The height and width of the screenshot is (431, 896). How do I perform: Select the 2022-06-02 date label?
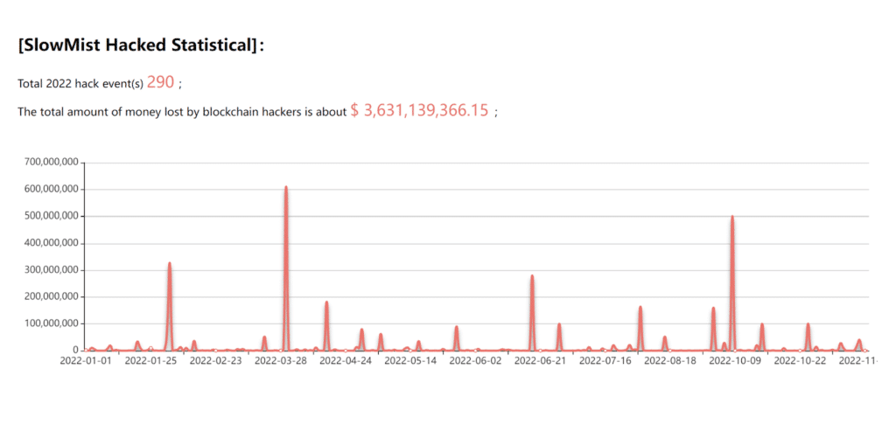[x=475, y=359]
